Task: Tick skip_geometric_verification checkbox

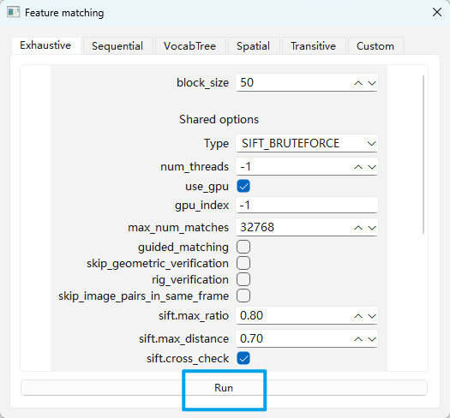Action: [x=243, y=263]
